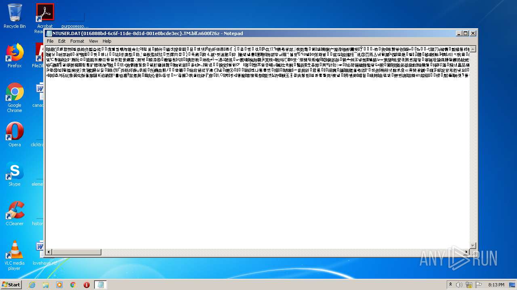Click the Notepad taskbar button
Viewport: 517px width, 290px height.
100,285
